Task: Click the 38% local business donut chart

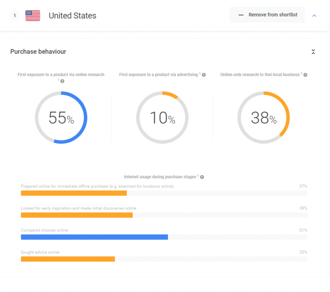Action: (x=263, y=117)
